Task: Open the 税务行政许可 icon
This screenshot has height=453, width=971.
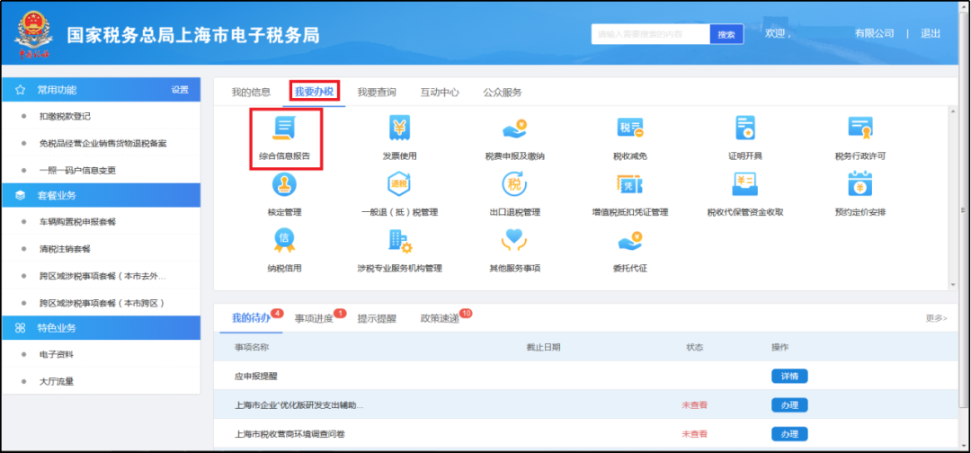Action: [x=860, y=129]
